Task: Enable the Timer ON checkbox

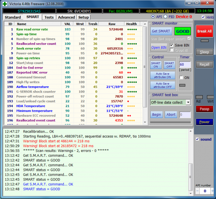Action: (x=181, y=77)
